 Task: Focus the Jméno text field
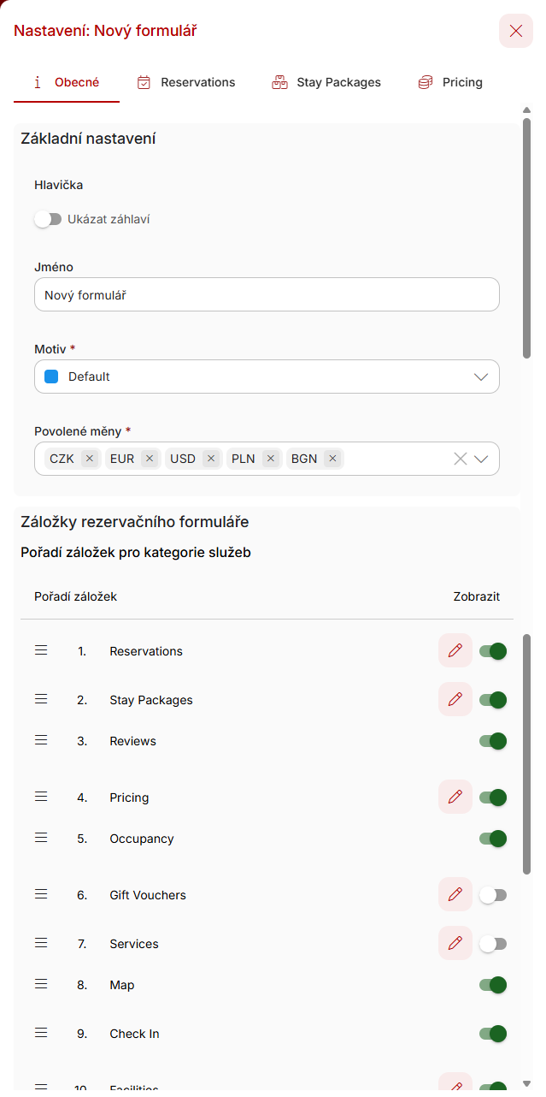click(x=267, y=294)
